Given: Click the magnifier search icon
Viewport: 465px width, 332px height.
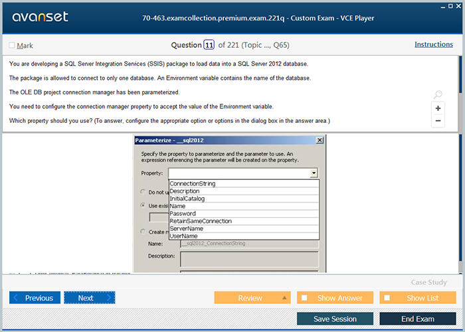Looking at the screenshot, I should tap(438, 94).
